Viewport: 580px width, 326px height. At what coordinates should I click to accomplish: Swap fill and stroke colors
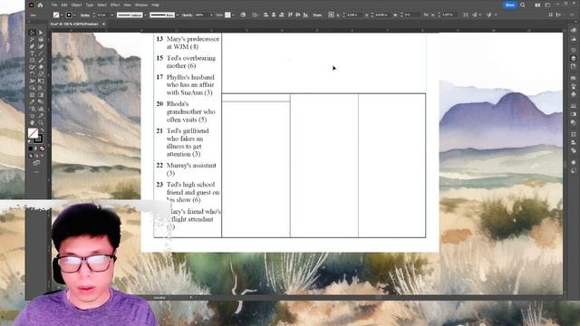click(43, 129)
